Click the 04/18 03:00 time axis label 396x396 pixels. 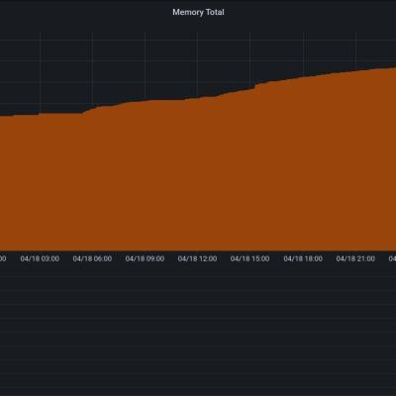[40, 258]
